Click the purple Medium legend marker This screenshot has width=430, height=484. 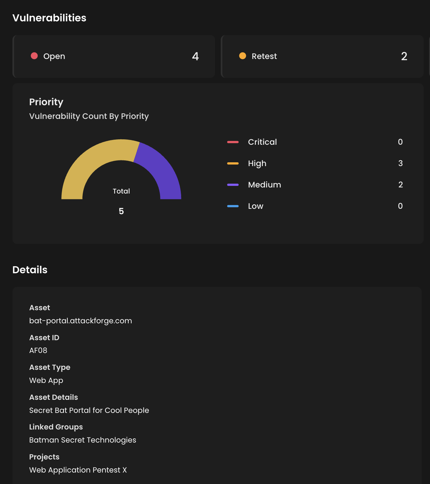point(233,185)
